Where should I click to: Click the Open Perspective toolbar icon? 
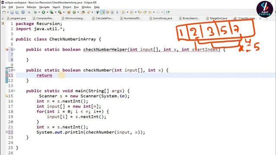tap(168, 12)
